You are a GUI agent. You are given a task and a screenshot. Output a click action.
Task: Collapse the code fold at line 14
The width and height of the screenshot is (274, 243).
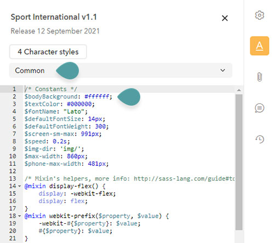pos(19,186)
